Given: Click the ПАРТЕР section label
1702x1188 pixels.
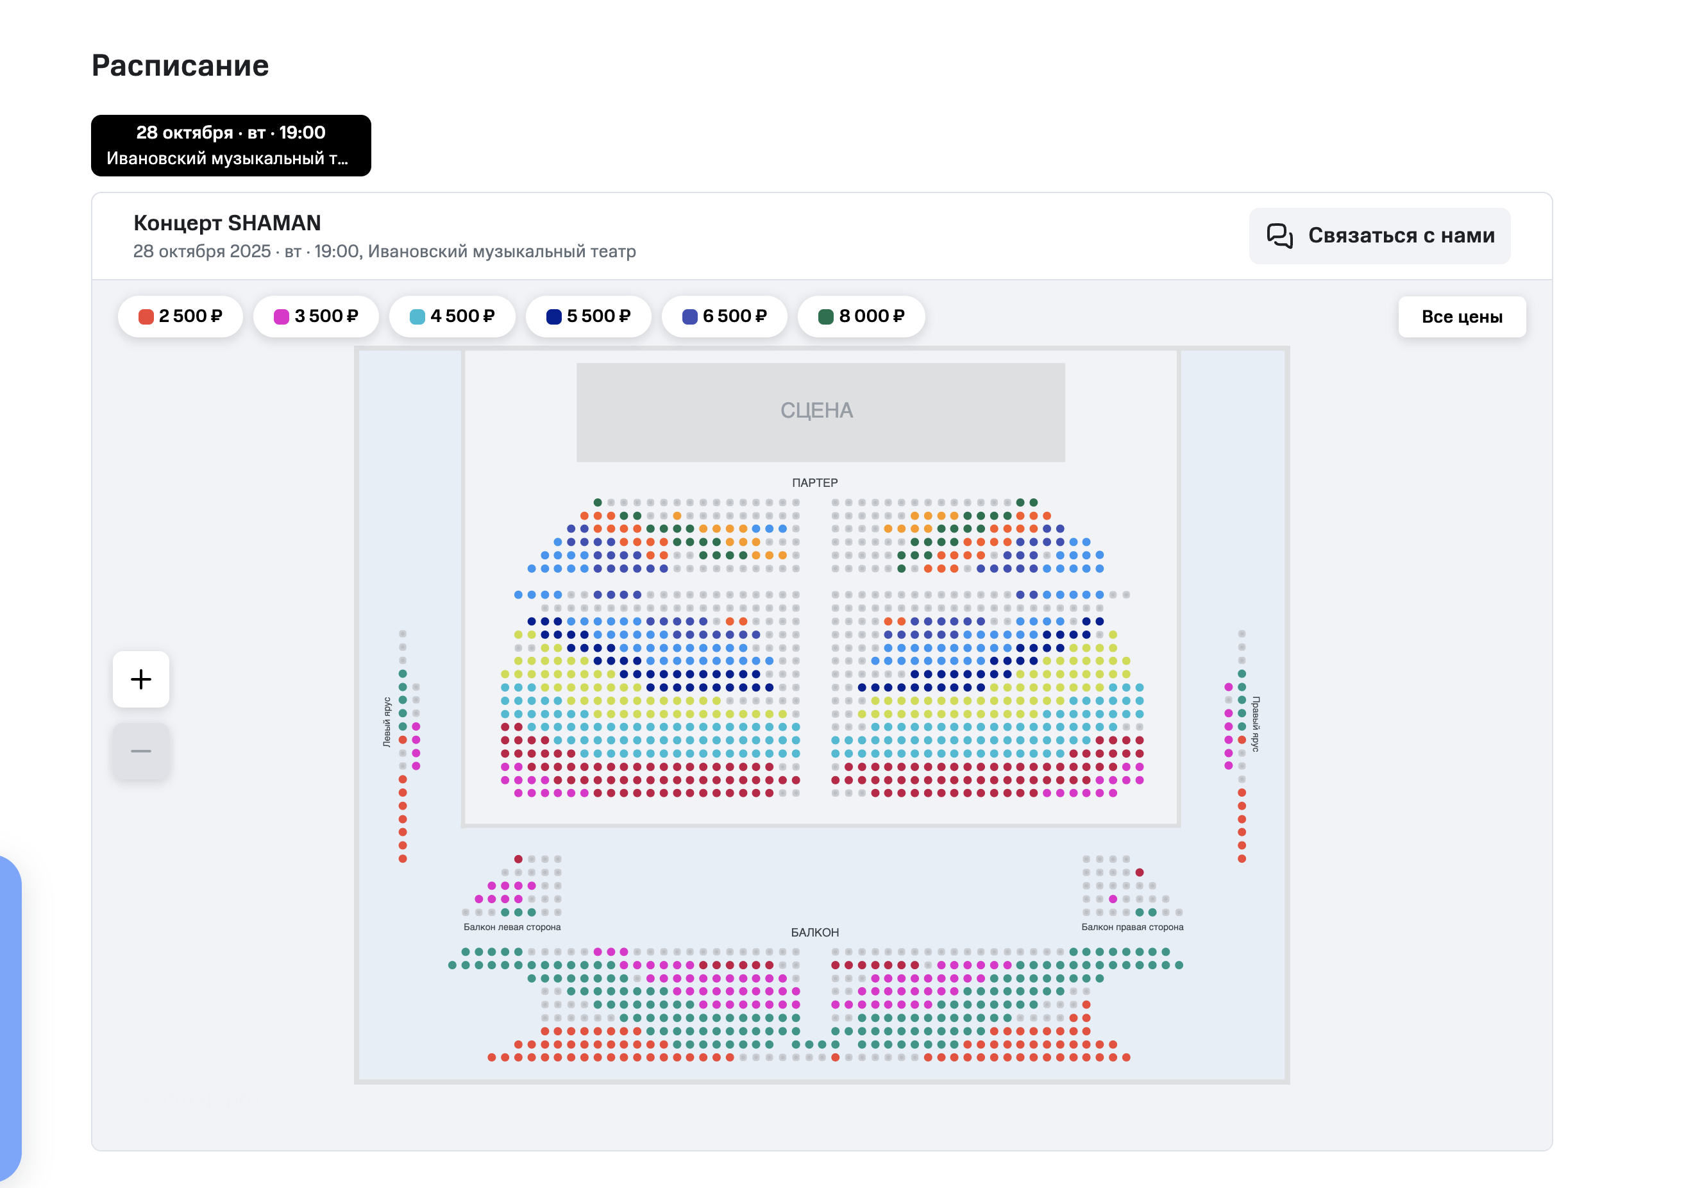Looking at the screenshot, I should tap(814, 483).
